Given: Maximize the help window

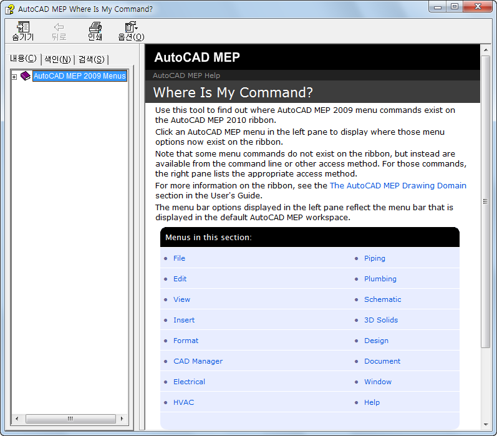Looking at the screenshot, I should tap(455, 6).
